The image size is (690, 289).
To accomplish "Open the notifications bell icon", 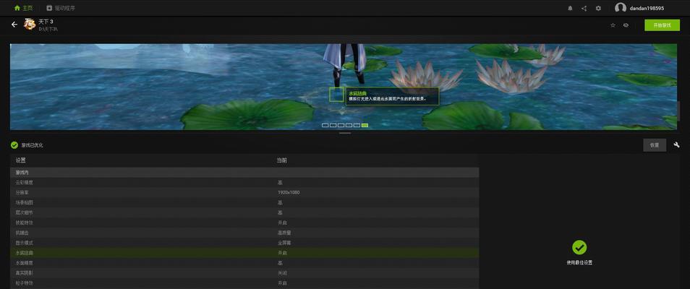I will 571,9.
